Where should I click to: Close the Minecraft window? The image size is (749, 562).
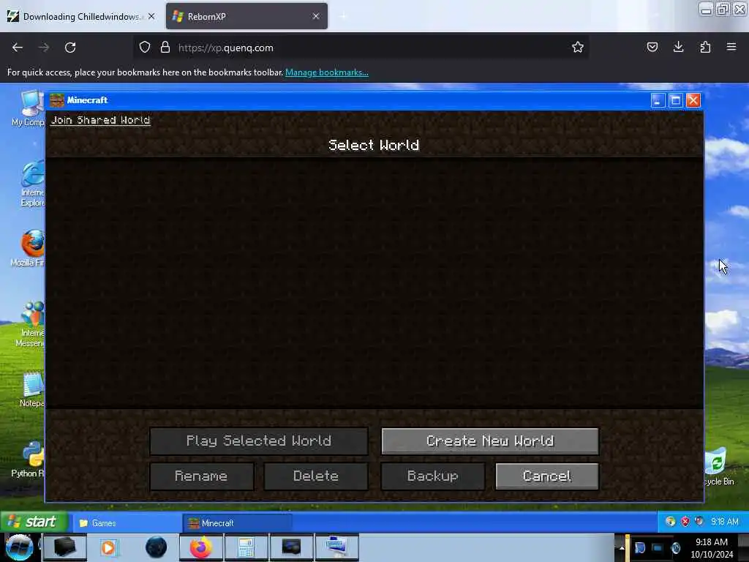693,100
